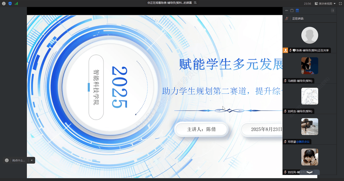
Task: Check the green network signal icon
Action: [16, 3]
